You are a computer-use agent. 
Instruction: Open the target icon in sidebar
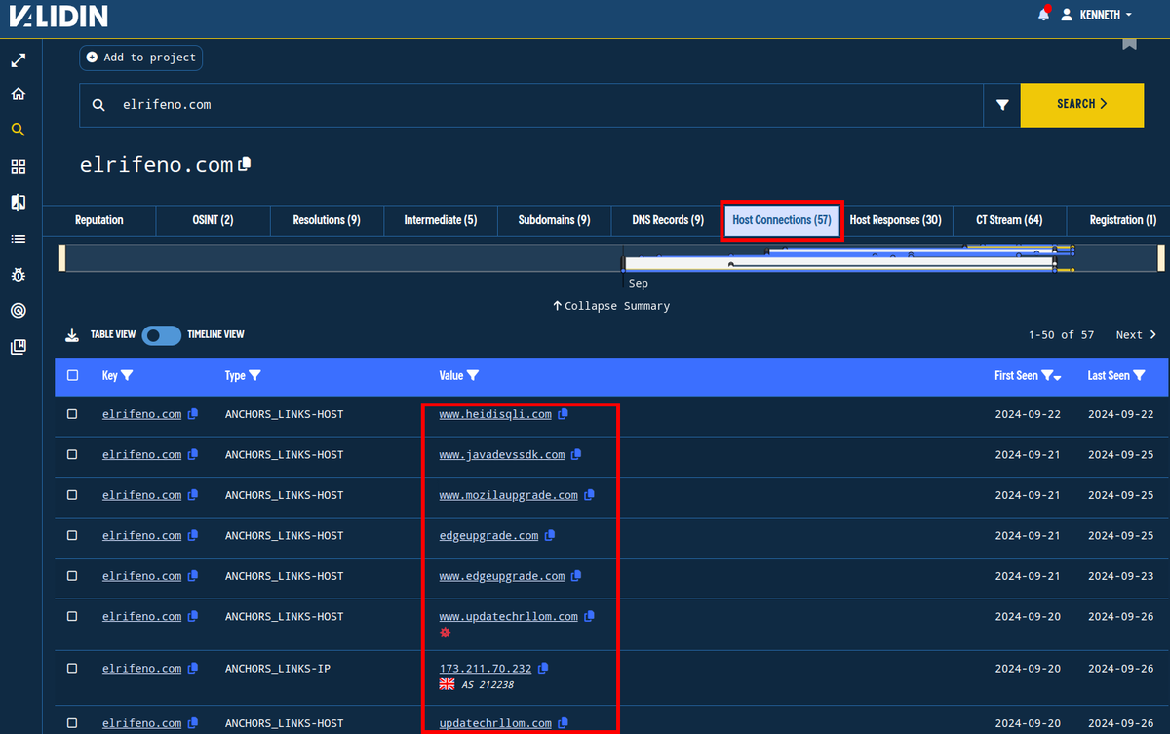[18, 311]
